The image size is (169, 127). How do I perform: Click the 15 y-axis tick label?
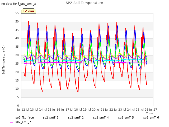point(17,80)
